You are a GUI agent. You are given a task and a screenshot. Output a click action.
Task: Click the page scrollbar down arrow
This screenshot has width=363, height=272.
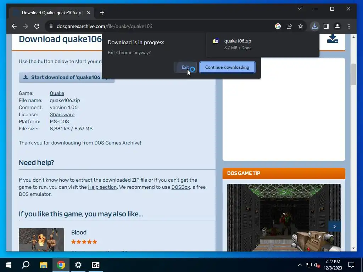tap(353, 248)
